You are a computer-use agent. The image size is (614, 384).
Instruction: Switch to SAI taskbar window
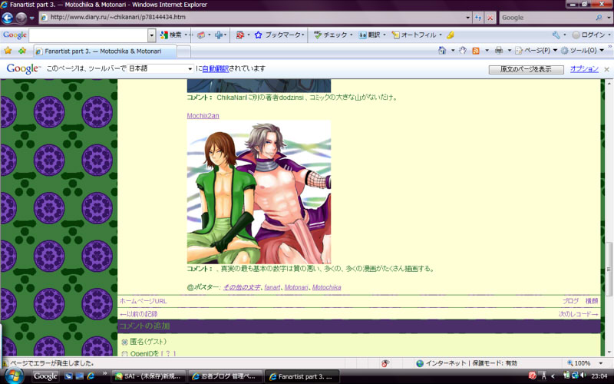(148, 376)
